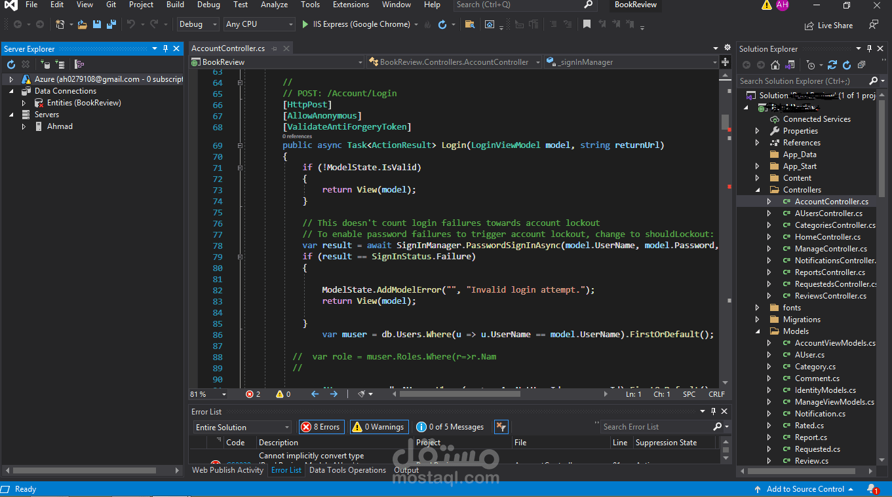The height and width of the screenshot is (497, 892).
Task: Toggle a bookmark using the bookmark icon
Action: pos(587,24)
